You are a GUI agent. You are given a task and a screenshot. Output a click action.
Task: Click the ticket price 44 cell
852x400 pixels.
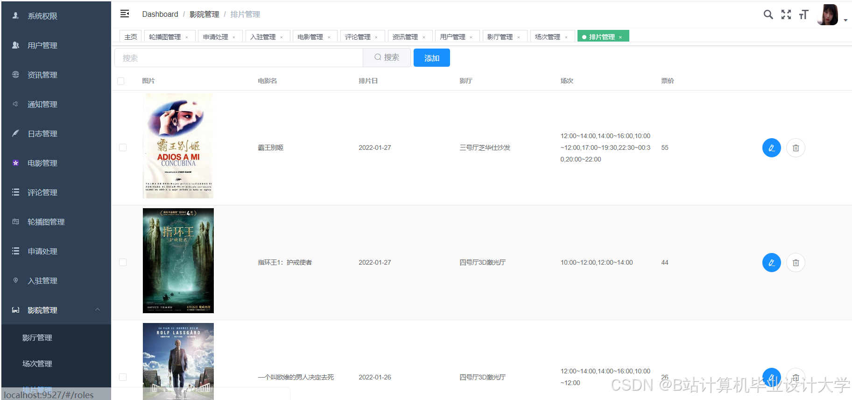tap(665, 262)
